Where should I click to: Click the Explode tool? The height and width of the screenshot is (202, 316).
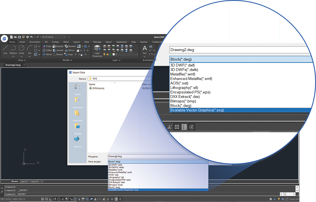pos(58,46)
